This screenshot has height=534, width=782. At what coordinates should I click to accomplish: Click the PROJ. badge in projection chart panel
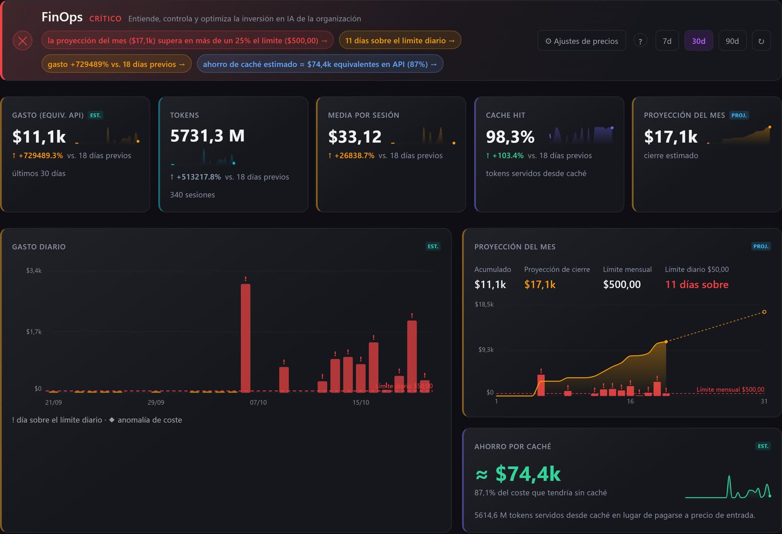point(761,246)
